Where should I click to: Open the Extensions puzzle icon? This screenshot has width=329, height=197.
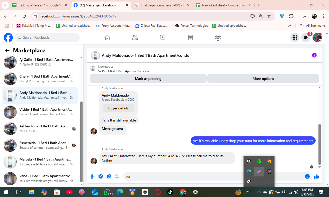[x=291, y=16]
